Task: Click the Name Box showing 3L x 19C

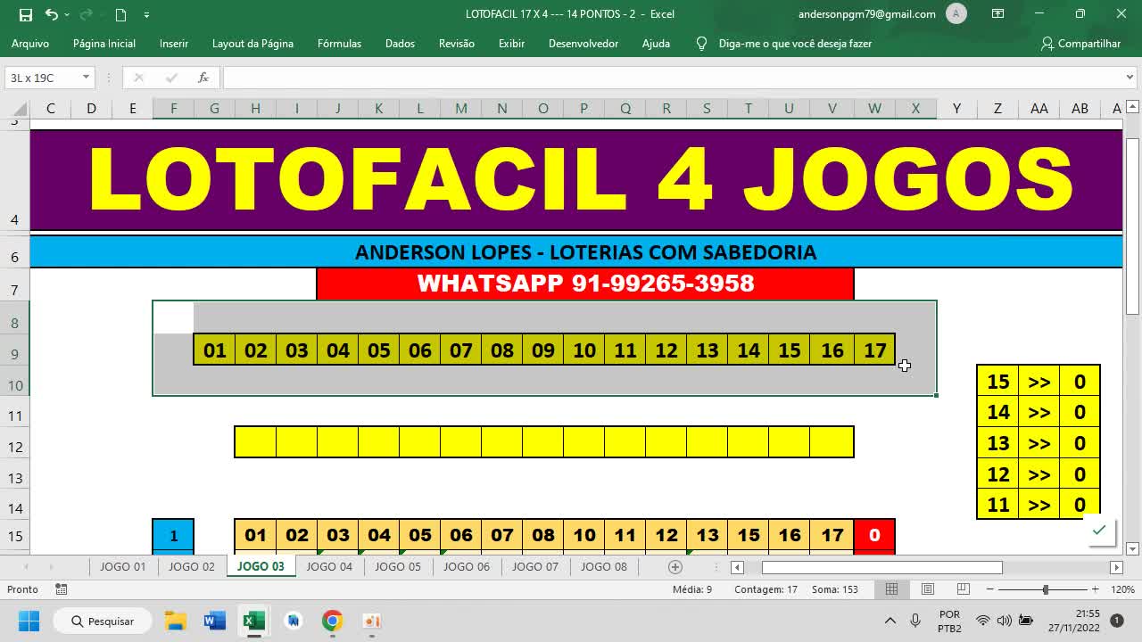Action: point(43,78)
